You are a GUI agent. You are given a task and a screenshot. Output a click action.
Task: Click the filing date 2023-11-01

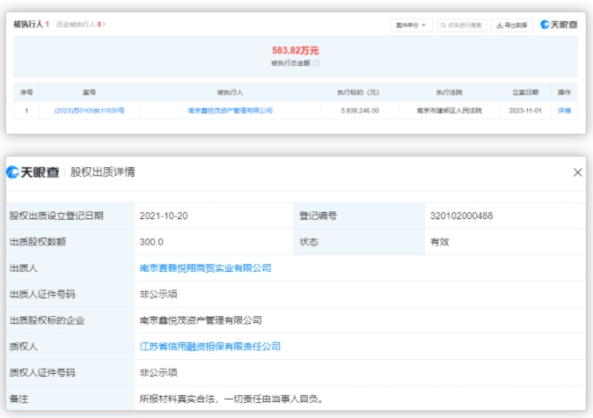point(525,111)
